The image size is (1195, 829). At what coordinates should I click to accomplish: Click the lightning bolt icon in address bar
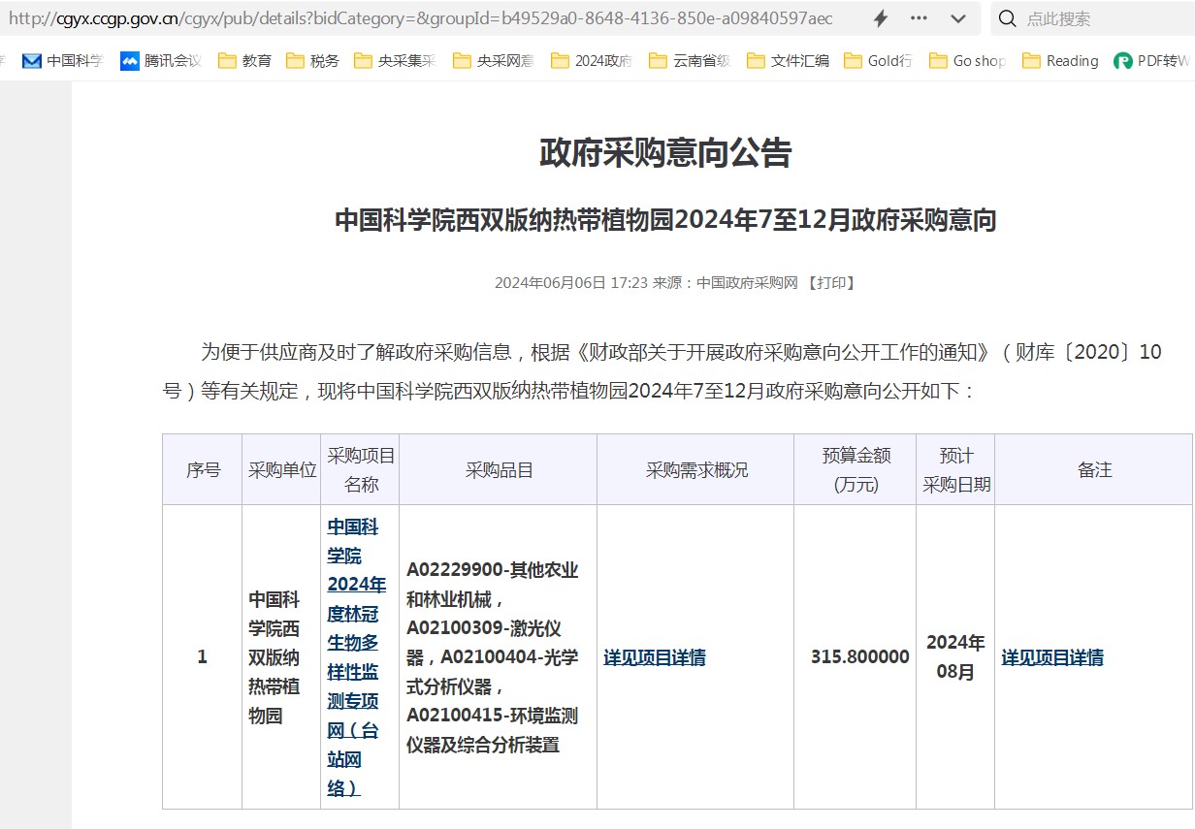click(x=881, y=18)
